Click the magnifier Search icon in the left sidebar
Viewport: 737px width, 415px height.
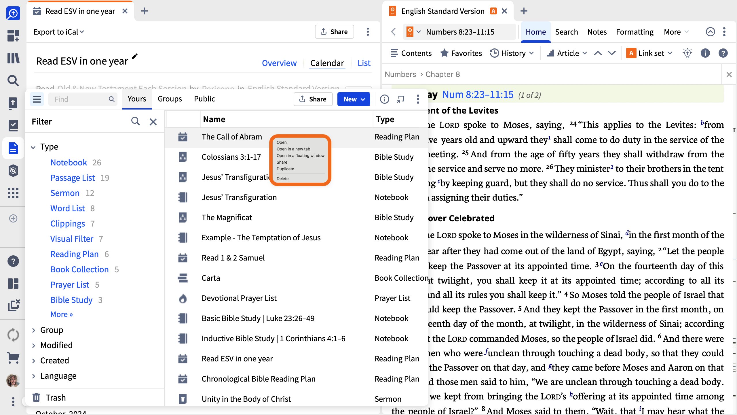[13, 81]
